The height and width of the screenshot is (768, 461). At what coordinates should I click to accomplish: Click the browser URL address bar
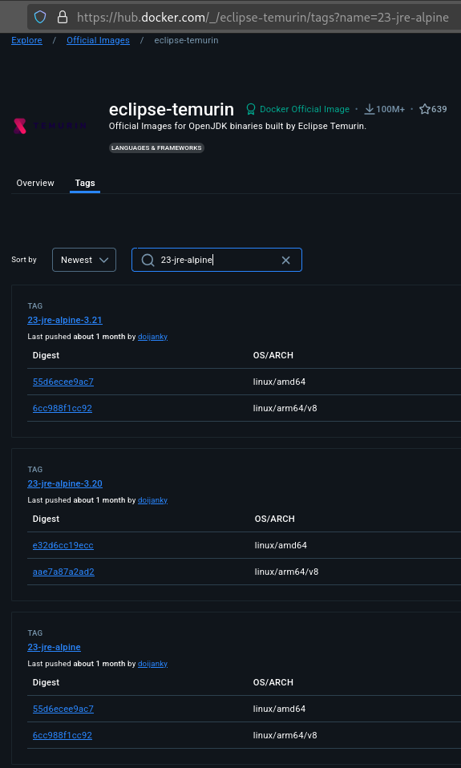click(x=263, y=18)
